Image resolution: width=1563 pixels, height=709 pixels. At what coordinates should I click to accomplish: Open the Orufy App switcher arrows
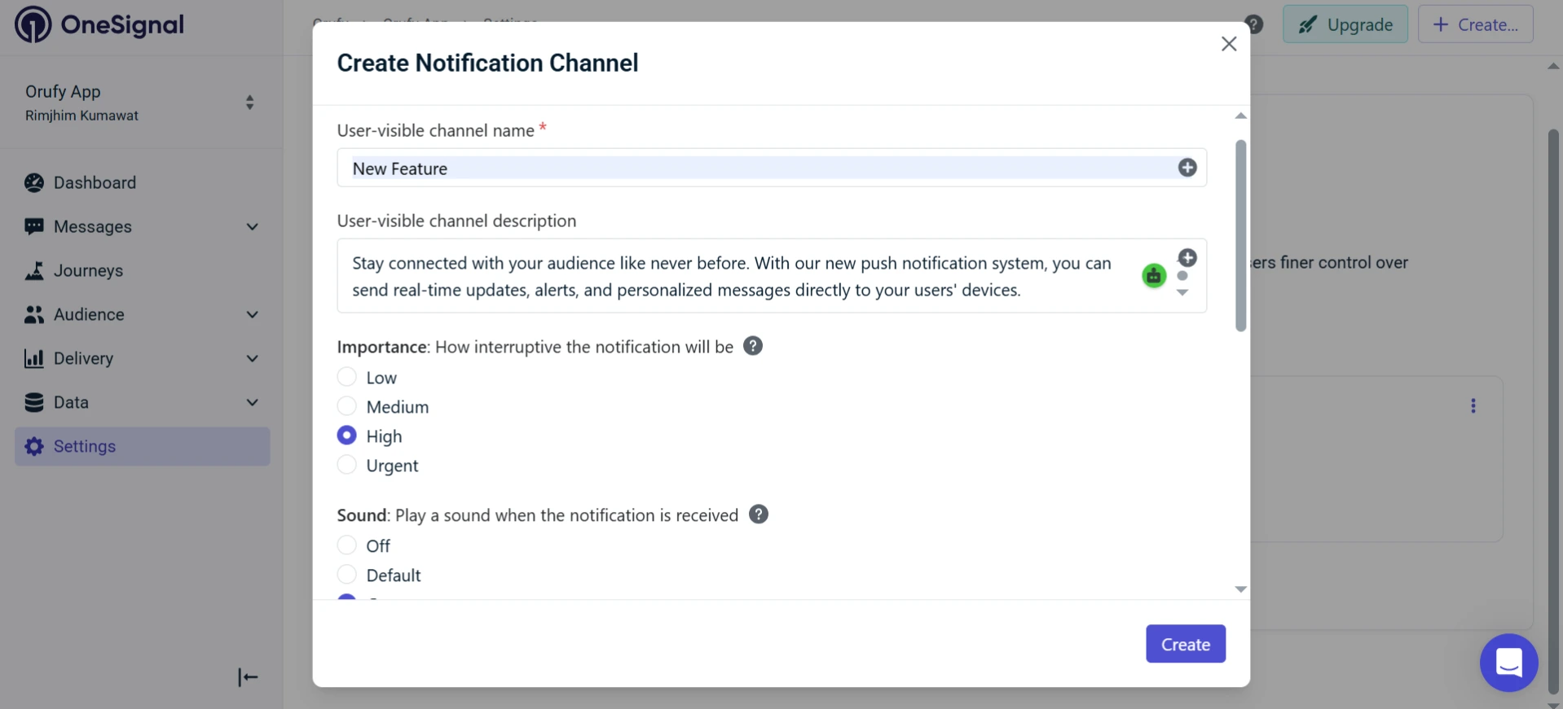250,103
